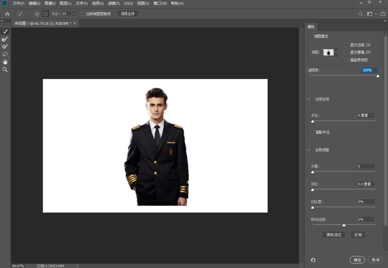The height and width of the screenshot is (268, 388).
Task: Click the reset workspace arrow icon
Action: [x=313, y=260]
